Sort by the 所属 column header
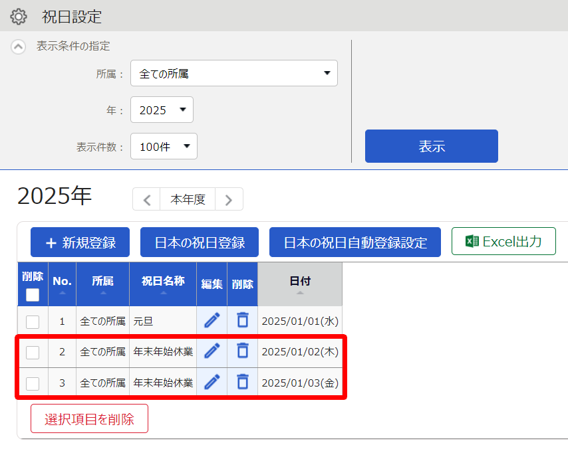The width and height of the screenshot is (568, 453). [x=103, y=284]
